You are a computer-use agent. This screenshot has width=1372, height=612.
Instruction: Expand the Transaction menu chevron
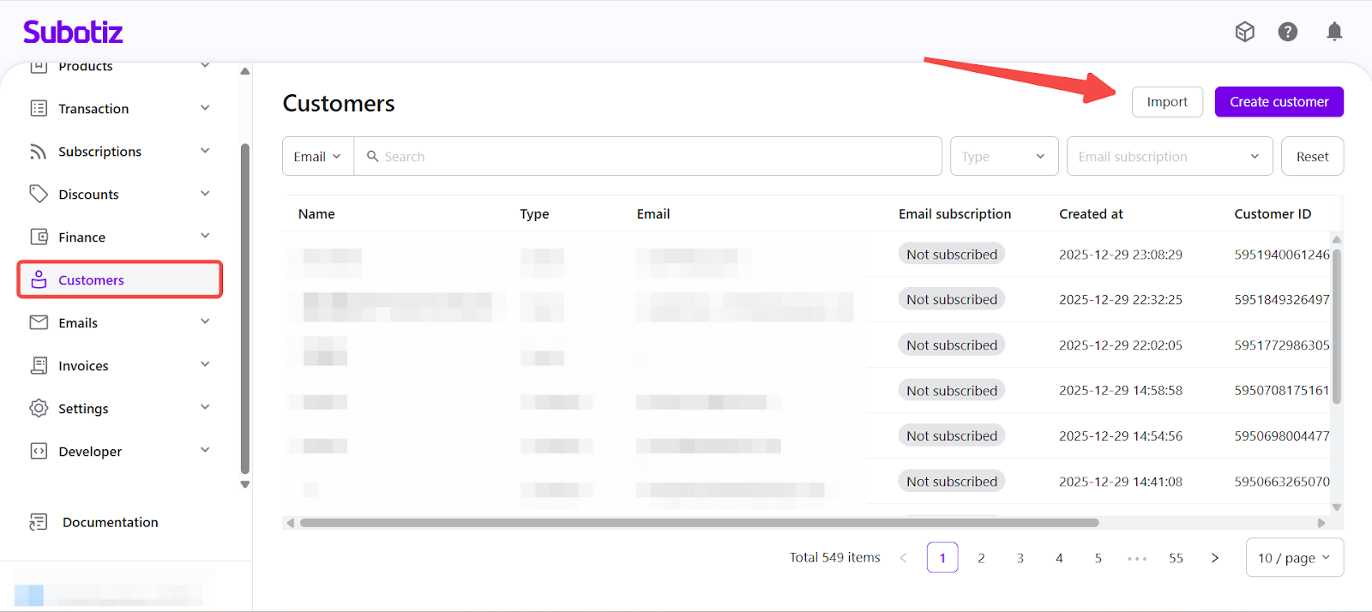click(x=205, y=108)
